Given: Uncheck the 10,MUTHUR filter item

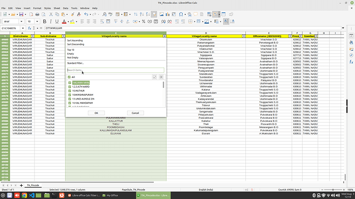Looking at the screenshot, I should pos(70,91).
